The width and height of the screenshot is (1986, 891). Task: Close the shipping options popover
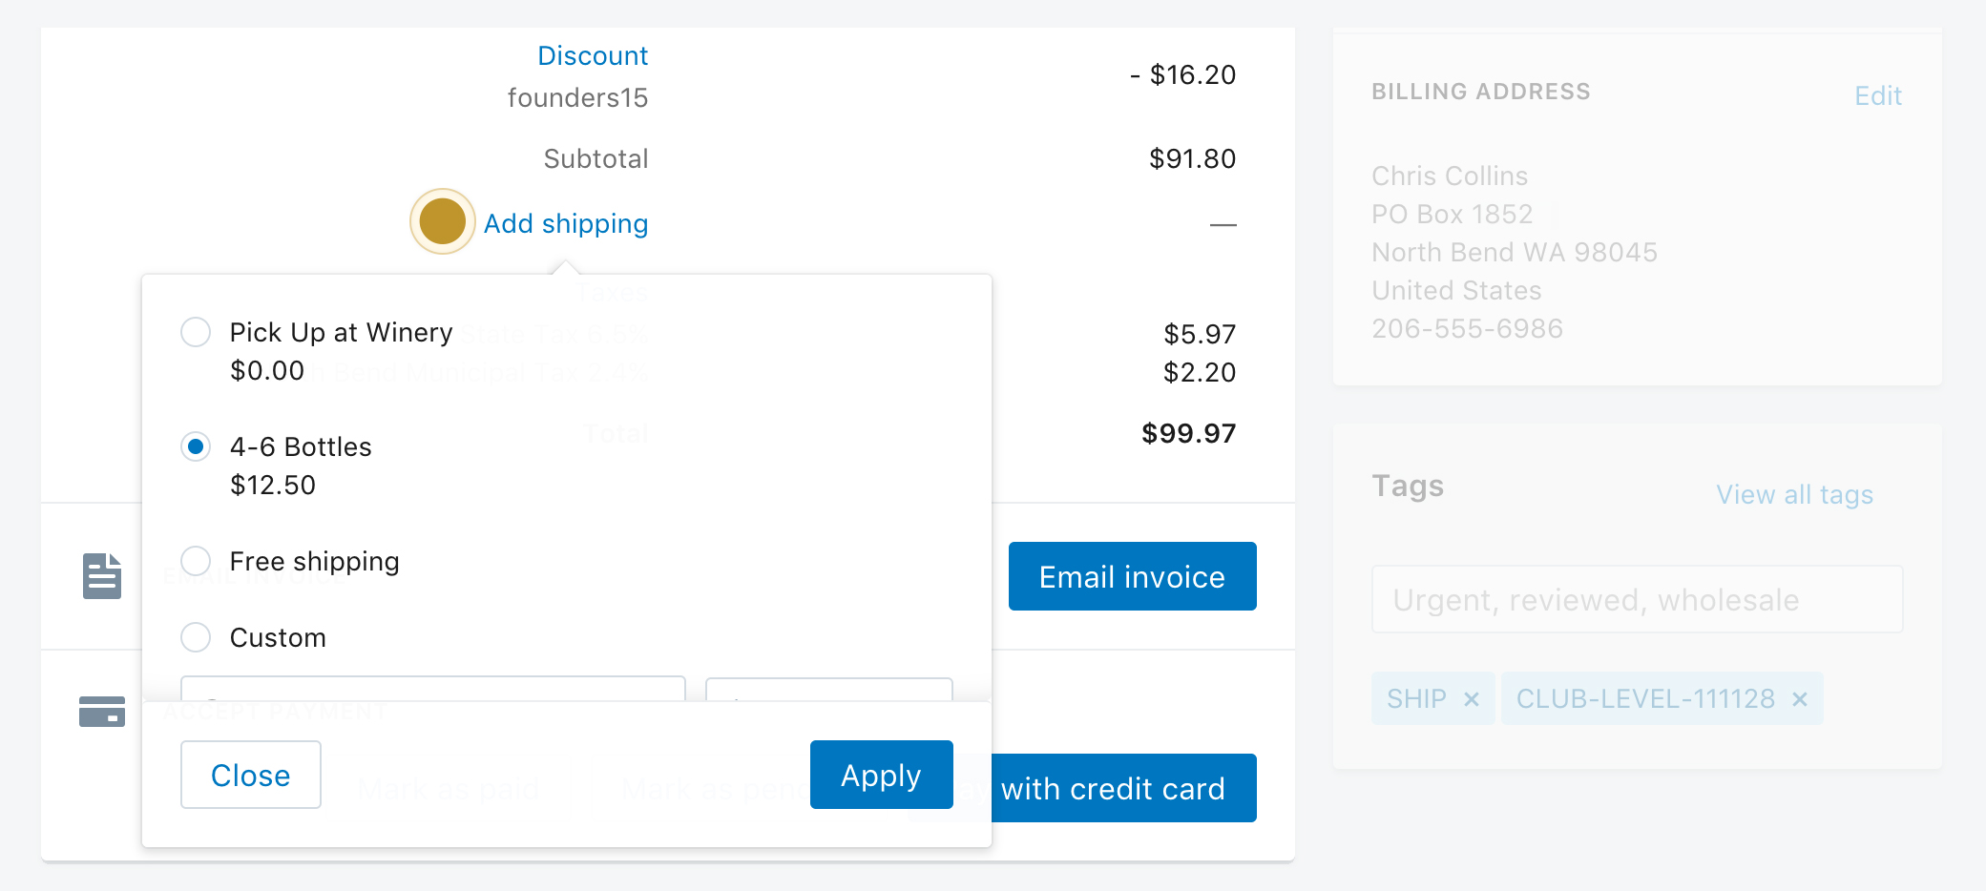[251, 775]
